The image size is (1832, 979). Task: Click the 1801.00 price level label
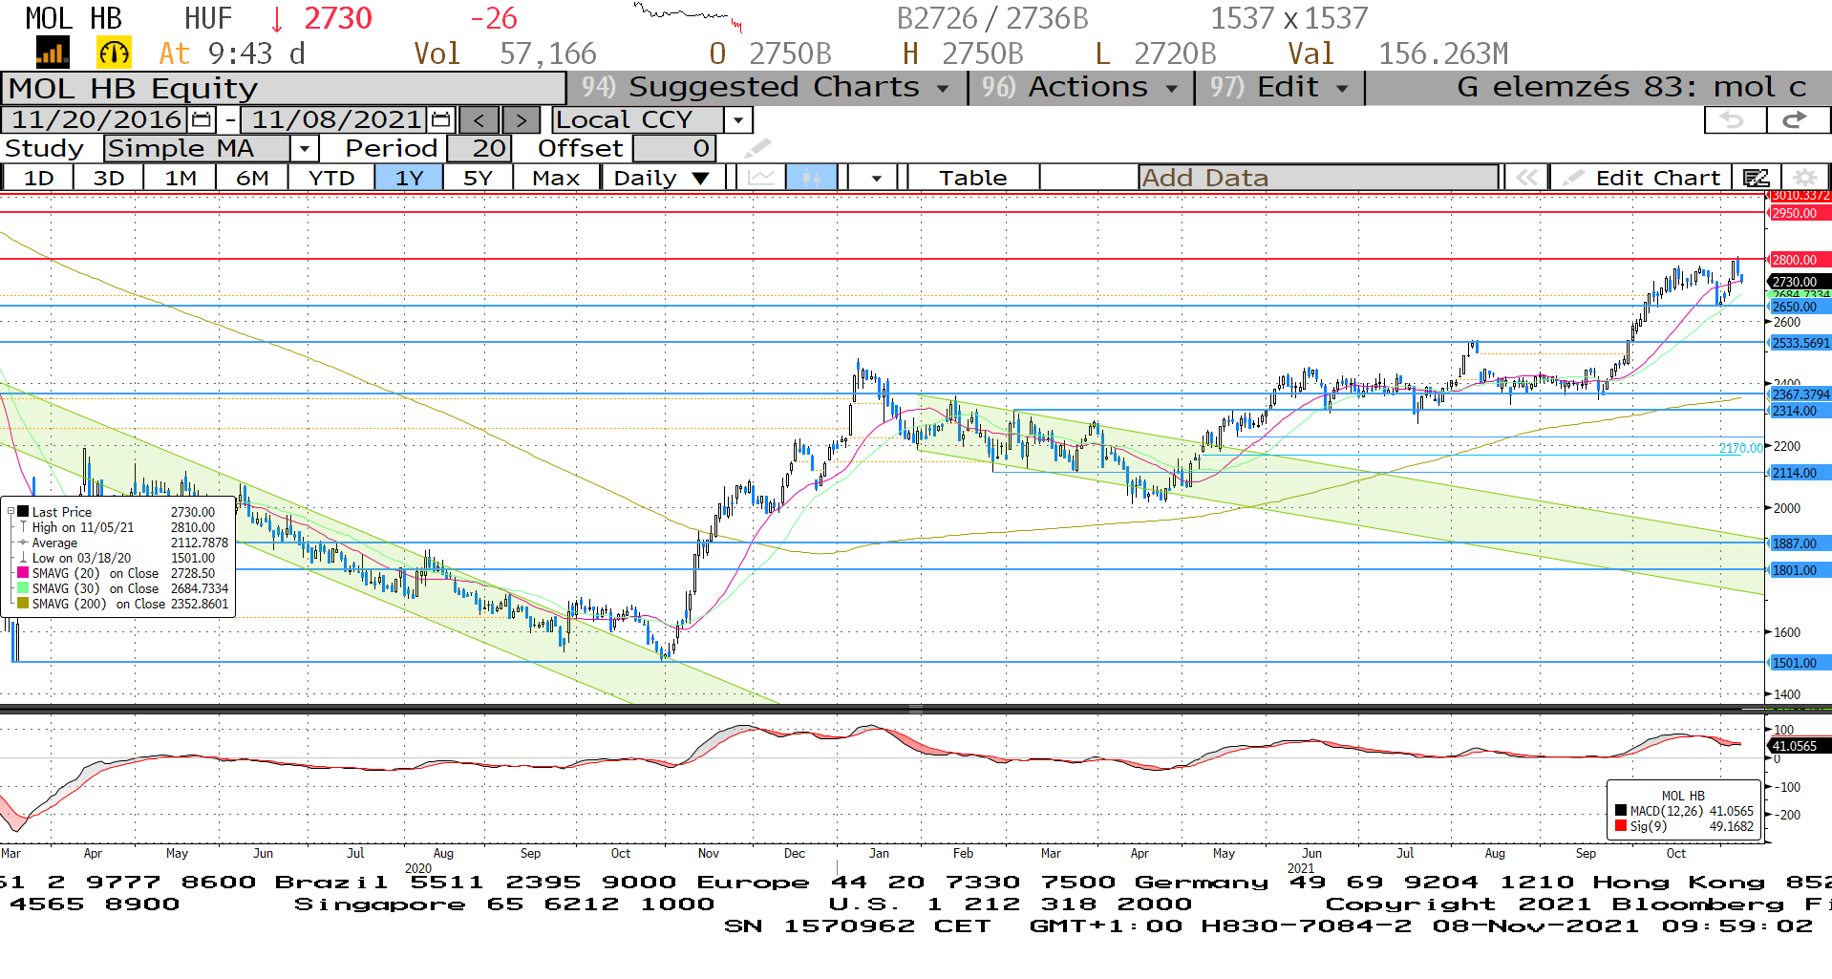point(1800,570)
